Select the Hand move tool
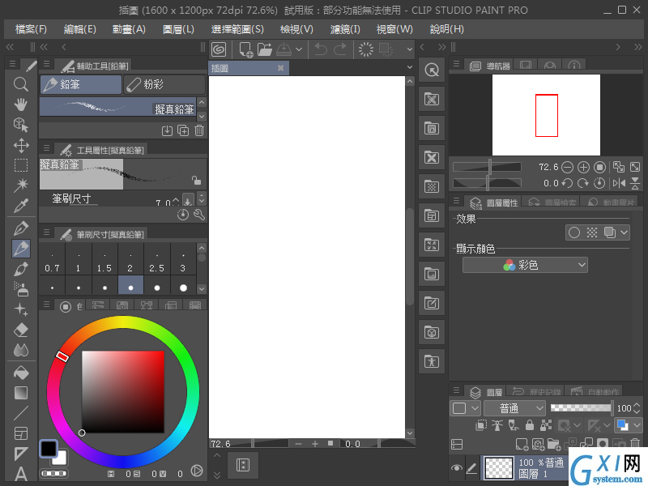The image size is (648, 486). click(21, 104)
